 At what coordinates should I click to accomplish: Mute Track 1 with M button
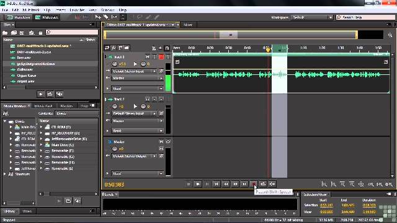point(148,57)
